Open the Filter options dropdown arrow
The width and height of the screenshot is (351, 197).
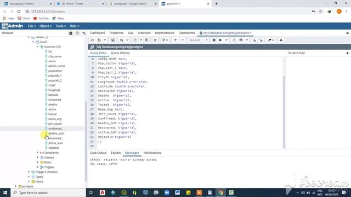click(183, 40)
